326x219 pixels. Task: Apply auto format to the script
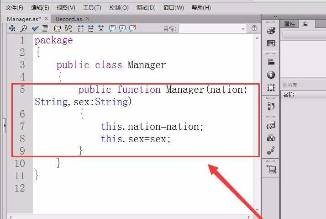(45, 28)
